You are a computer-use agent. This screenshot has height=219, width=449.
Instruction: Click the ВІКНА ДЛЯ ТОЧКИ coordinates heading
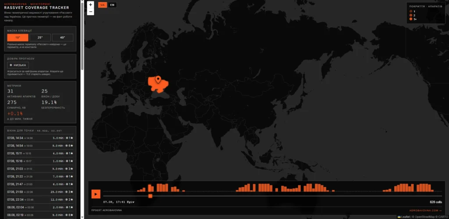click(x=35, y=131)
